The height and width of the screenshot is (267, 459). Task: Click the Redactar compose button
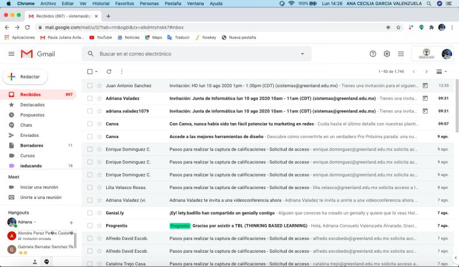pyautogui.click(x=25, y=76)
